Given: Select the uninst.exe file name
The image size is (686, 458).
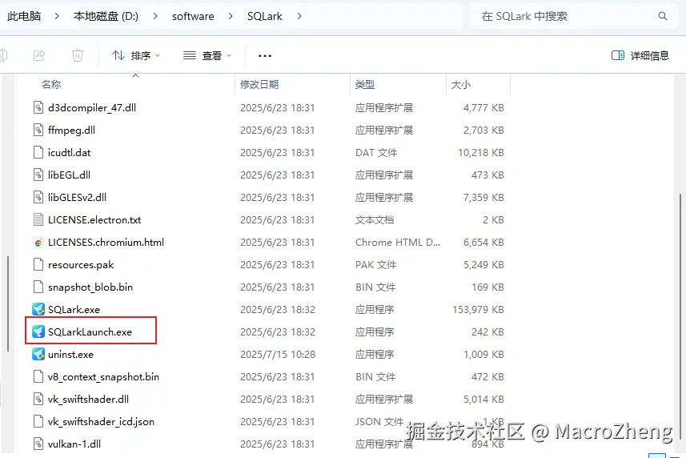Looking at the screenshot, I should coord(71,355).
